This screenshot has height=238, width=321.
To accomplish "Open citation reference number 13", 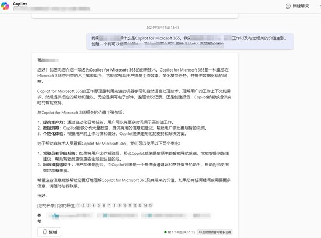I will tap(140, 205).
